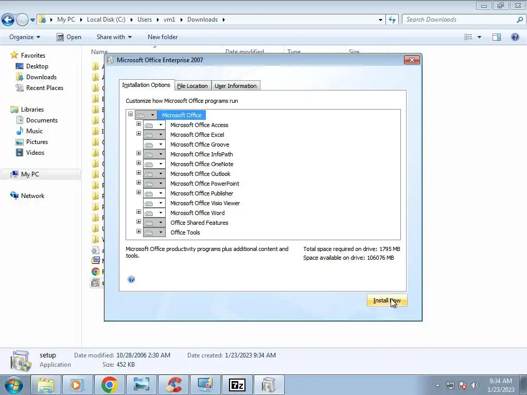This screenshot has height=395, width=527.
Task: Click the Open button in Explorer toolbar
Action: tap(69, 37)
